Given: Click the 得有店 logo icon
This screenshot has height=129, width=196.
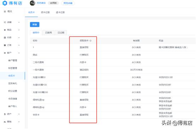Looking at the screenshot, I should click(x=5, y=3).
